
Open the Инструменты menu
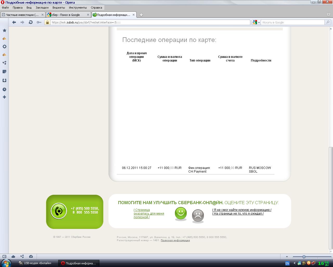78,8
